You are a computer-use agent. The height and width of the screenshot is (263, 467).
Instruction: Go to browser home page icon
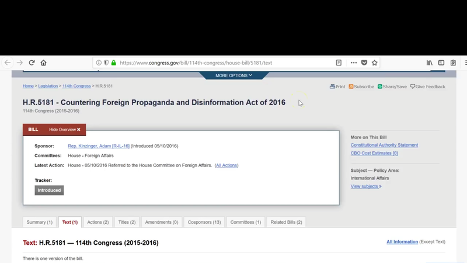click(43, 63)
